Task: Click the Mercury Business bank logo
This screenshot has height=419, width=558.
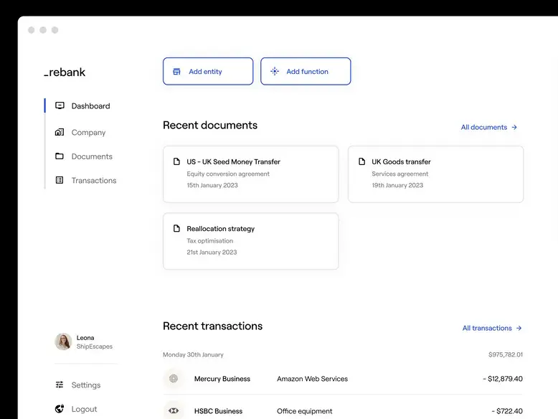Action: (x=174, y=378)
